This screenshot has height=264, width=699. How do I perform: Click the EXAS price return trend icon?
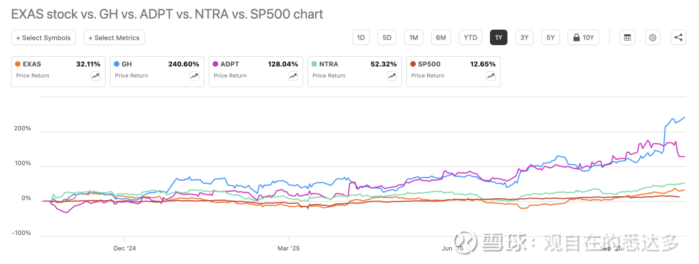point(95,76)
